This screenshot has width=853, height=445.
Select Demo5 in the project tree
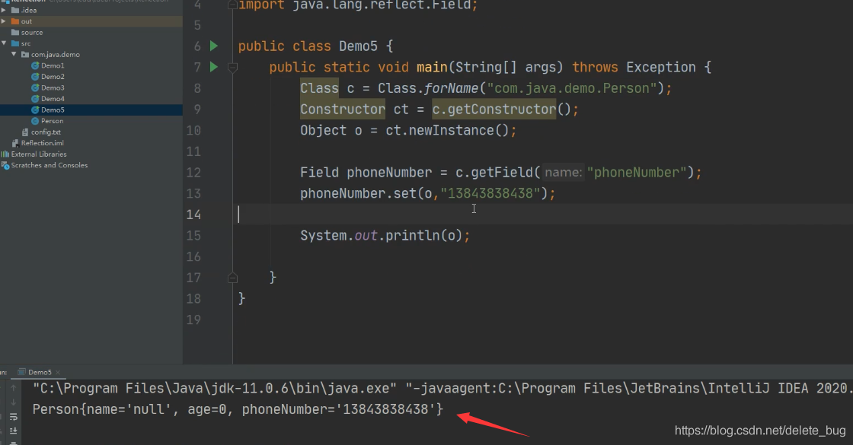pyautogui.click(x=53, y=110)
